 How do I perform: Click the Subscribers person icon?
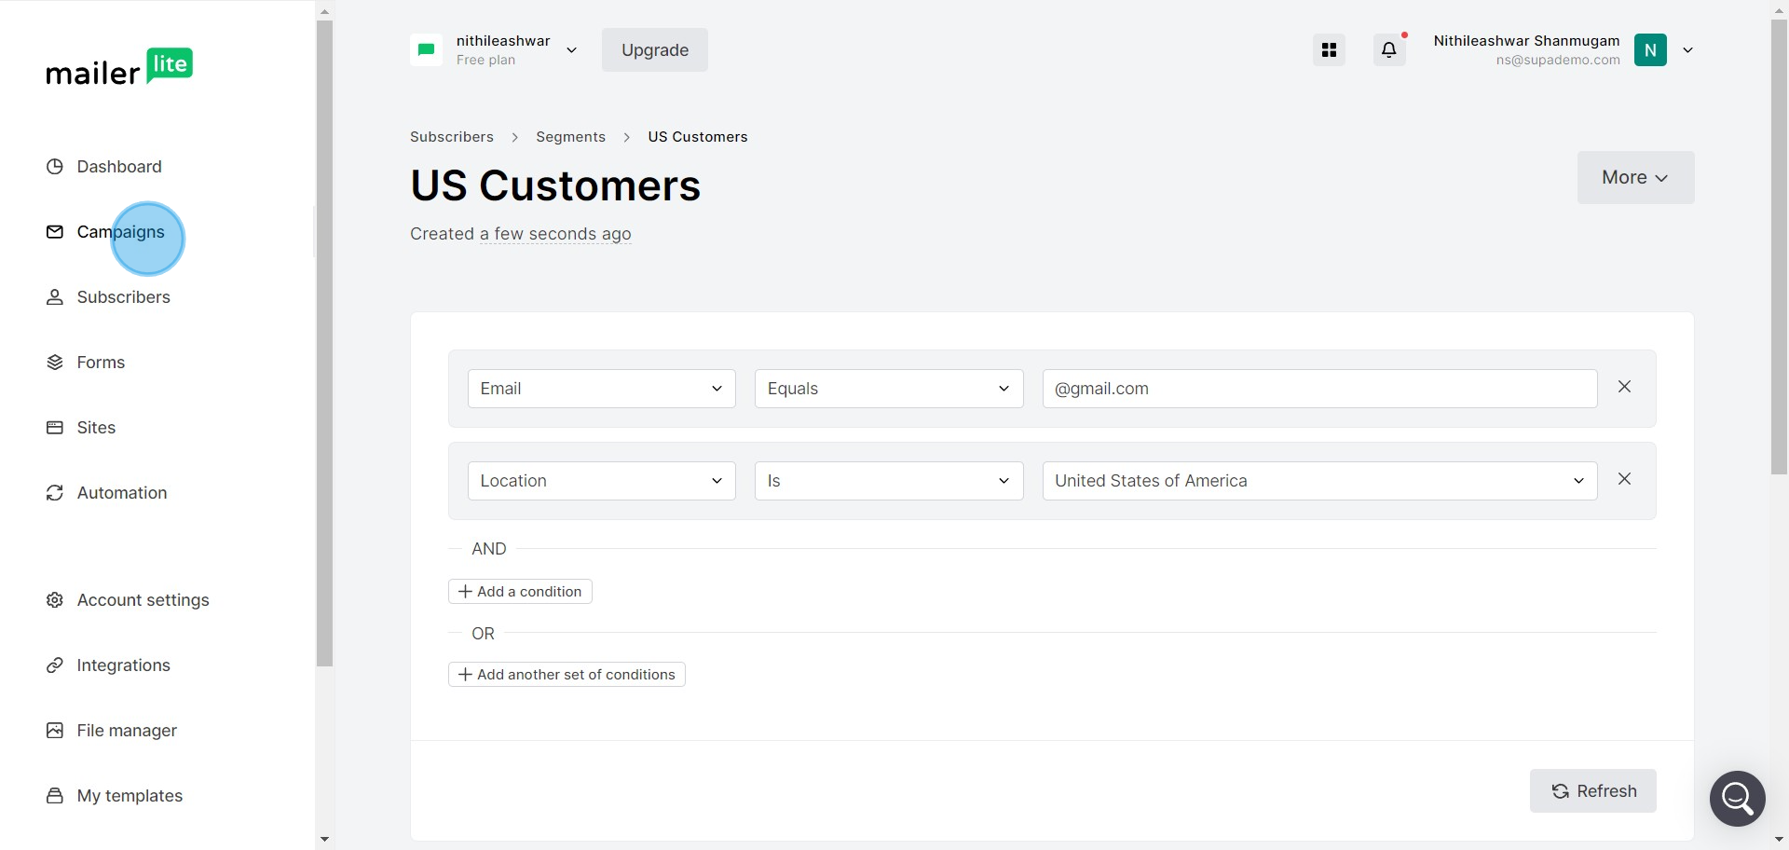(x=55, y=297)
